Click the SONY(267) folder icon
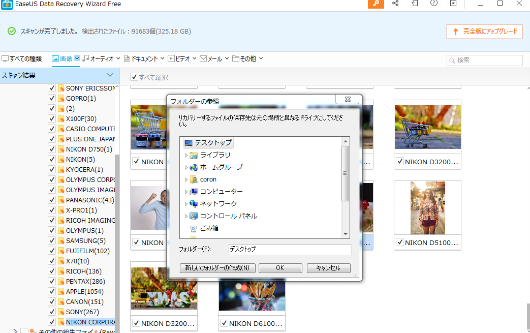Image resolution: width=530 pixels, height=333 pixels. pos(61,312)
